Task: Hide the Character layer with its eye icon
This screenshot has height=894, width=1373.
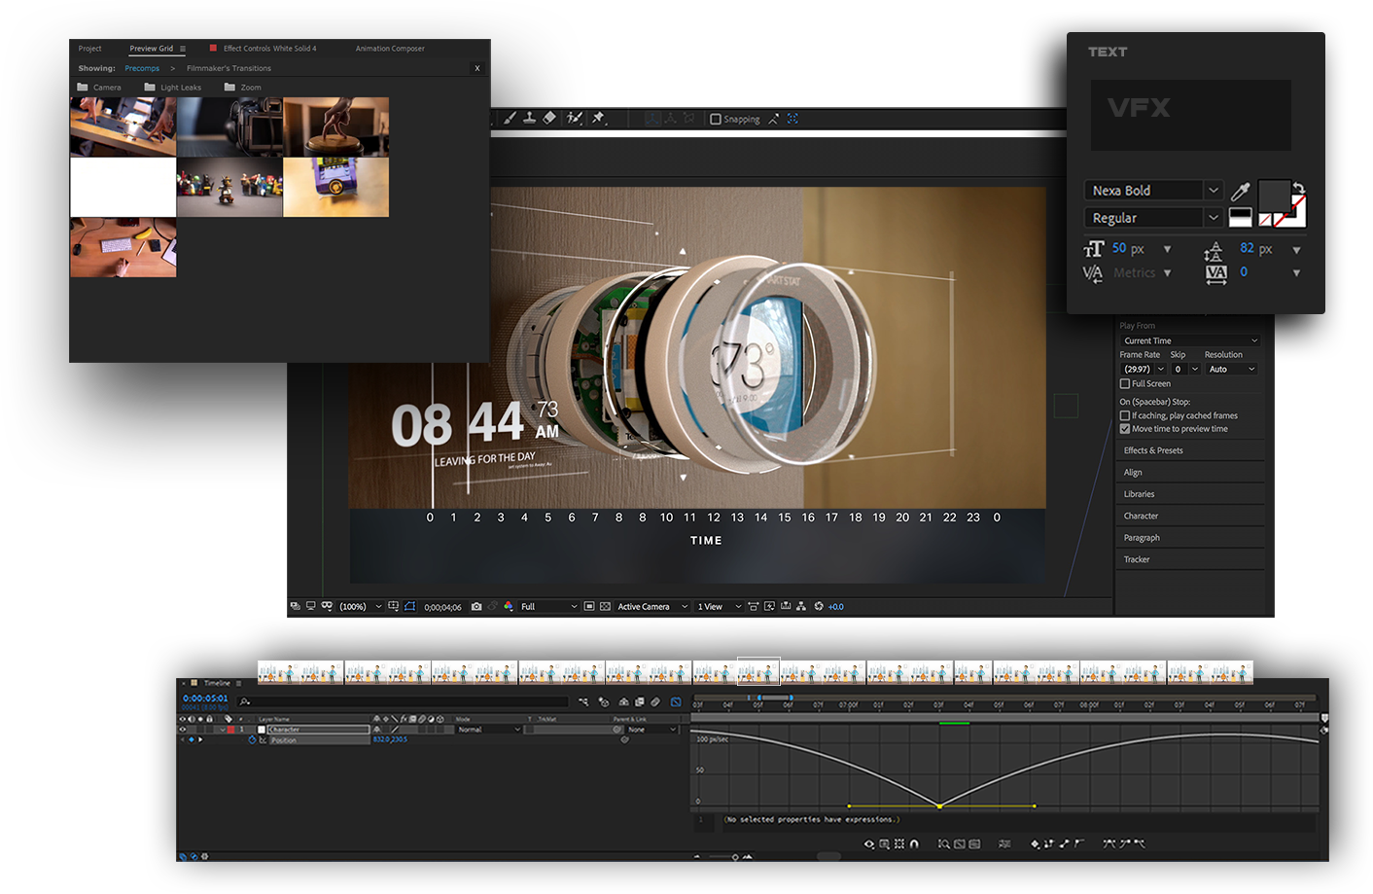Action: tap(182, 729)
